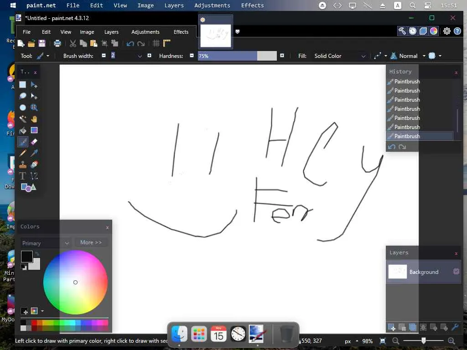Click undo in History panel
Image resolution: width=467 pixels, height=350 pixels.
[x=392, y=147]
